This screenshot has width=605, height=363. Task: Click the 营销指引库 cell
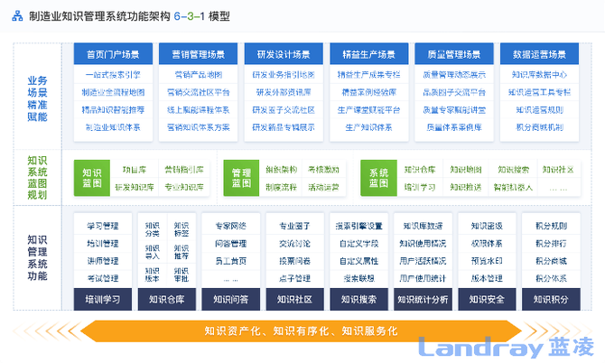[x=184, y=170]
